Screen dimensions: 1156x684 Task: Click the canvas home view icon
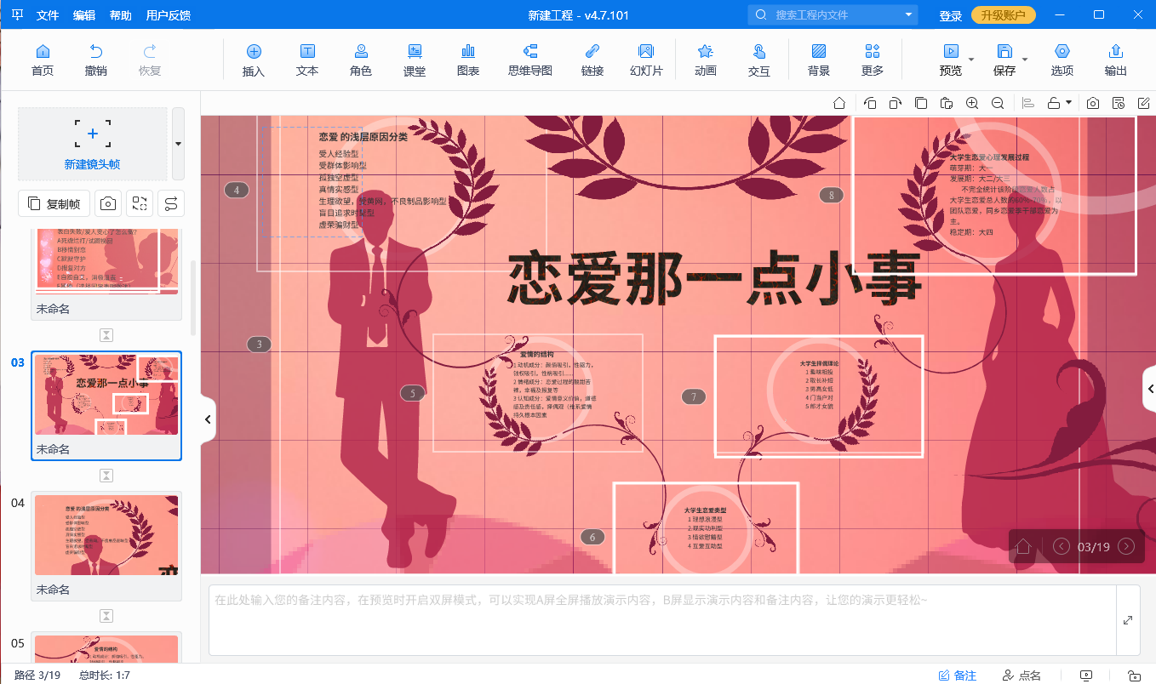(839, 103)
